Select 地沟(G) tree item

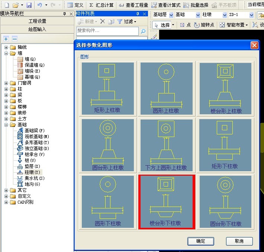pos(29,184)
